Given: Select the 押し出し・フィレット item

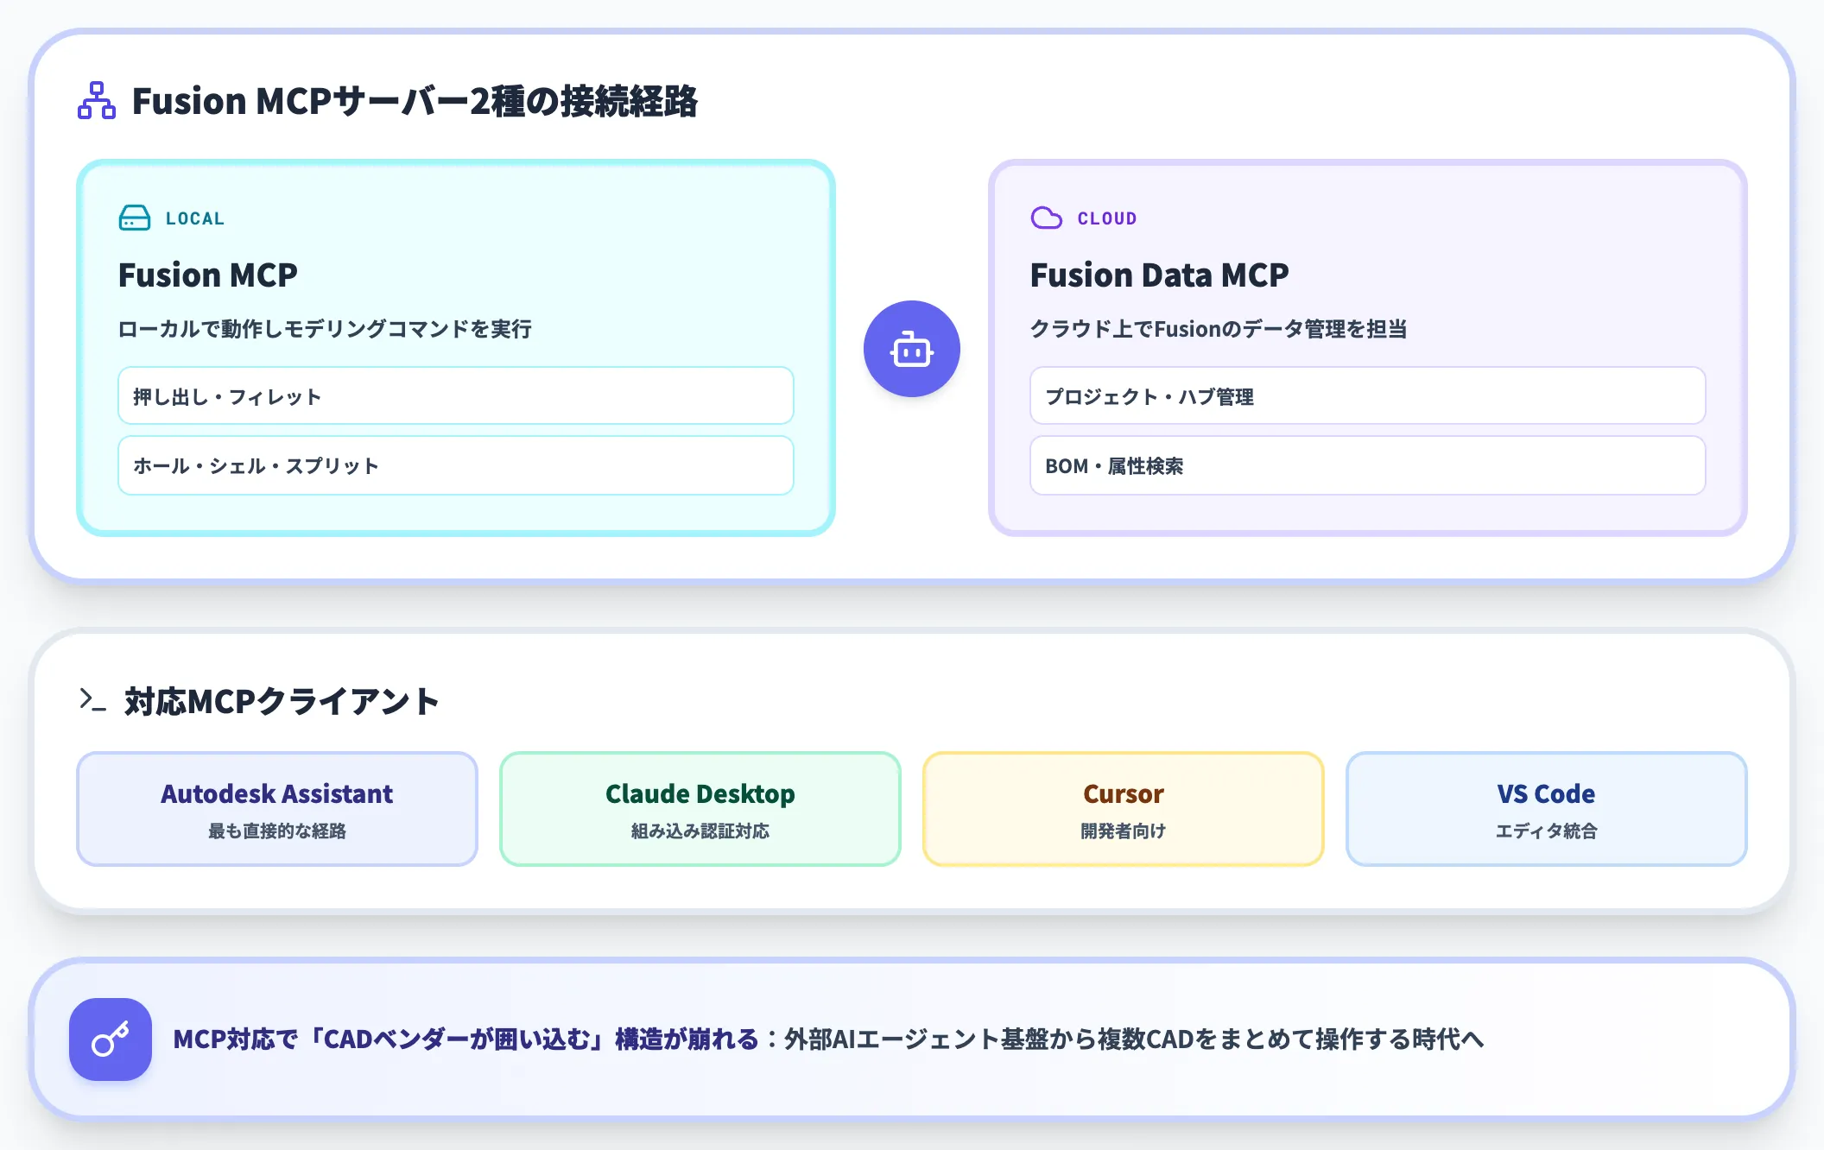Looking at the screenshot, I should (x=456, y=396).
